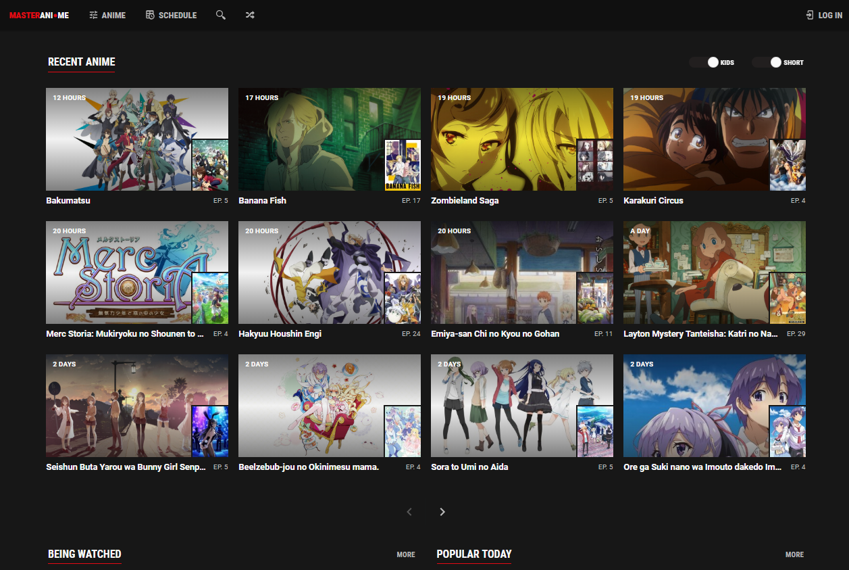The height and width of the screenshot is (570, 849).
Task: Go to next page of recent anime
Action: coord(442,512)
